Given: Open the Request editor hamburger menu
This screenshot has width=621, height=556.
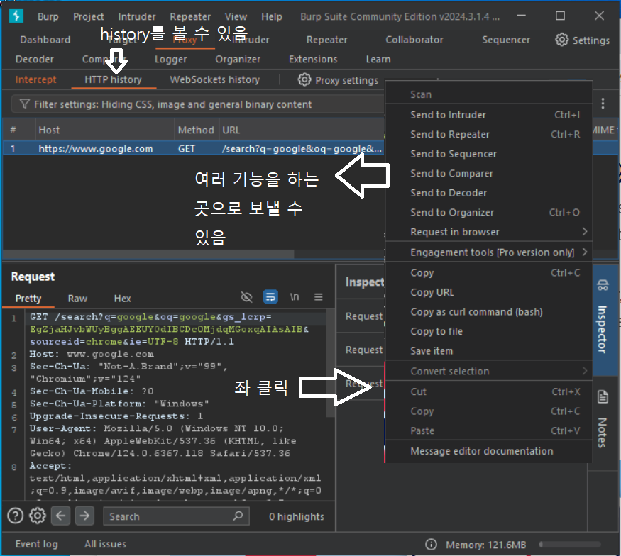Looking at the screenshot, I should 319,297.
